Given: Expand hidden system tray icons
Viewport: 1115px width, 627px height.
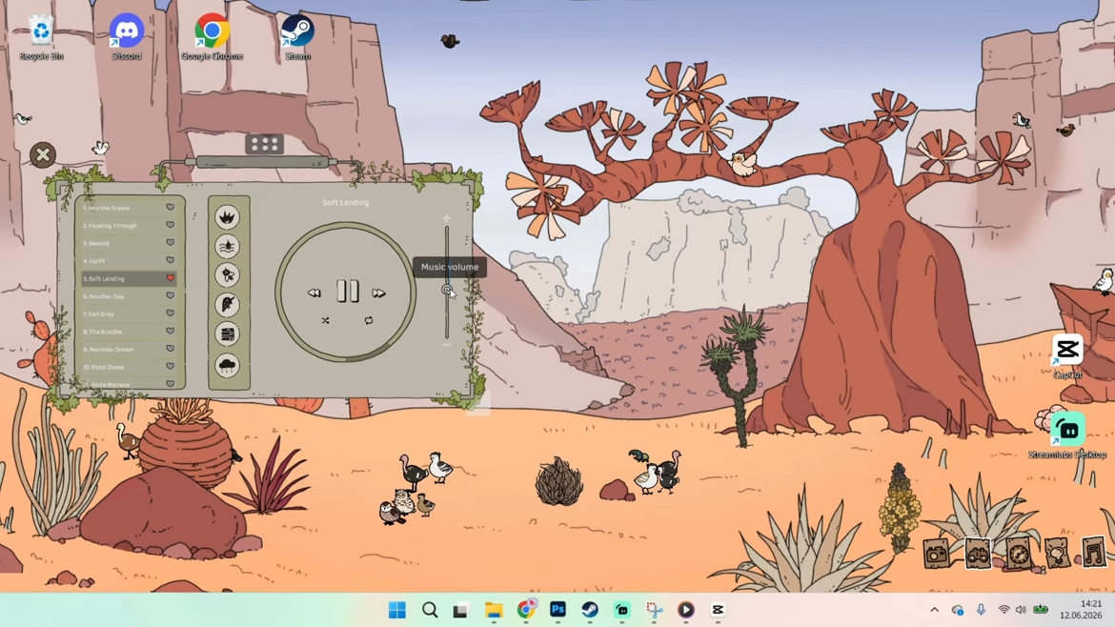Looking at the screenshot, I should (934, 610).
